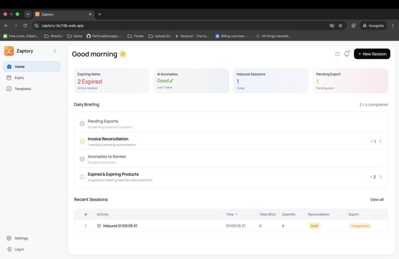The height and width of the screenshot is (259, 399).
Task: Select the Zaptory browser tab
Action: (64, 14)
